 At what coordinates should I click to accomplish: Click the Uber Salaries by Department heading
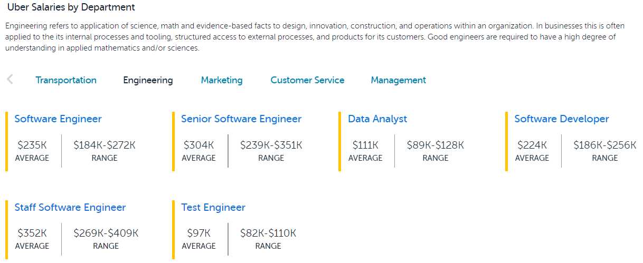pyautogui.click(x=71, y=7)
